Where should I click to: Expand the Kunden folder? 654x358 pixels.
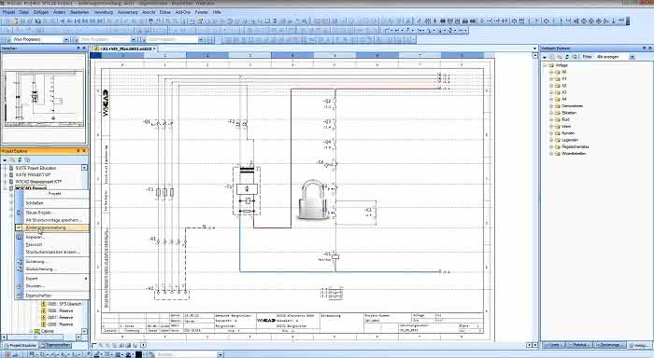(x=551, y=133)
